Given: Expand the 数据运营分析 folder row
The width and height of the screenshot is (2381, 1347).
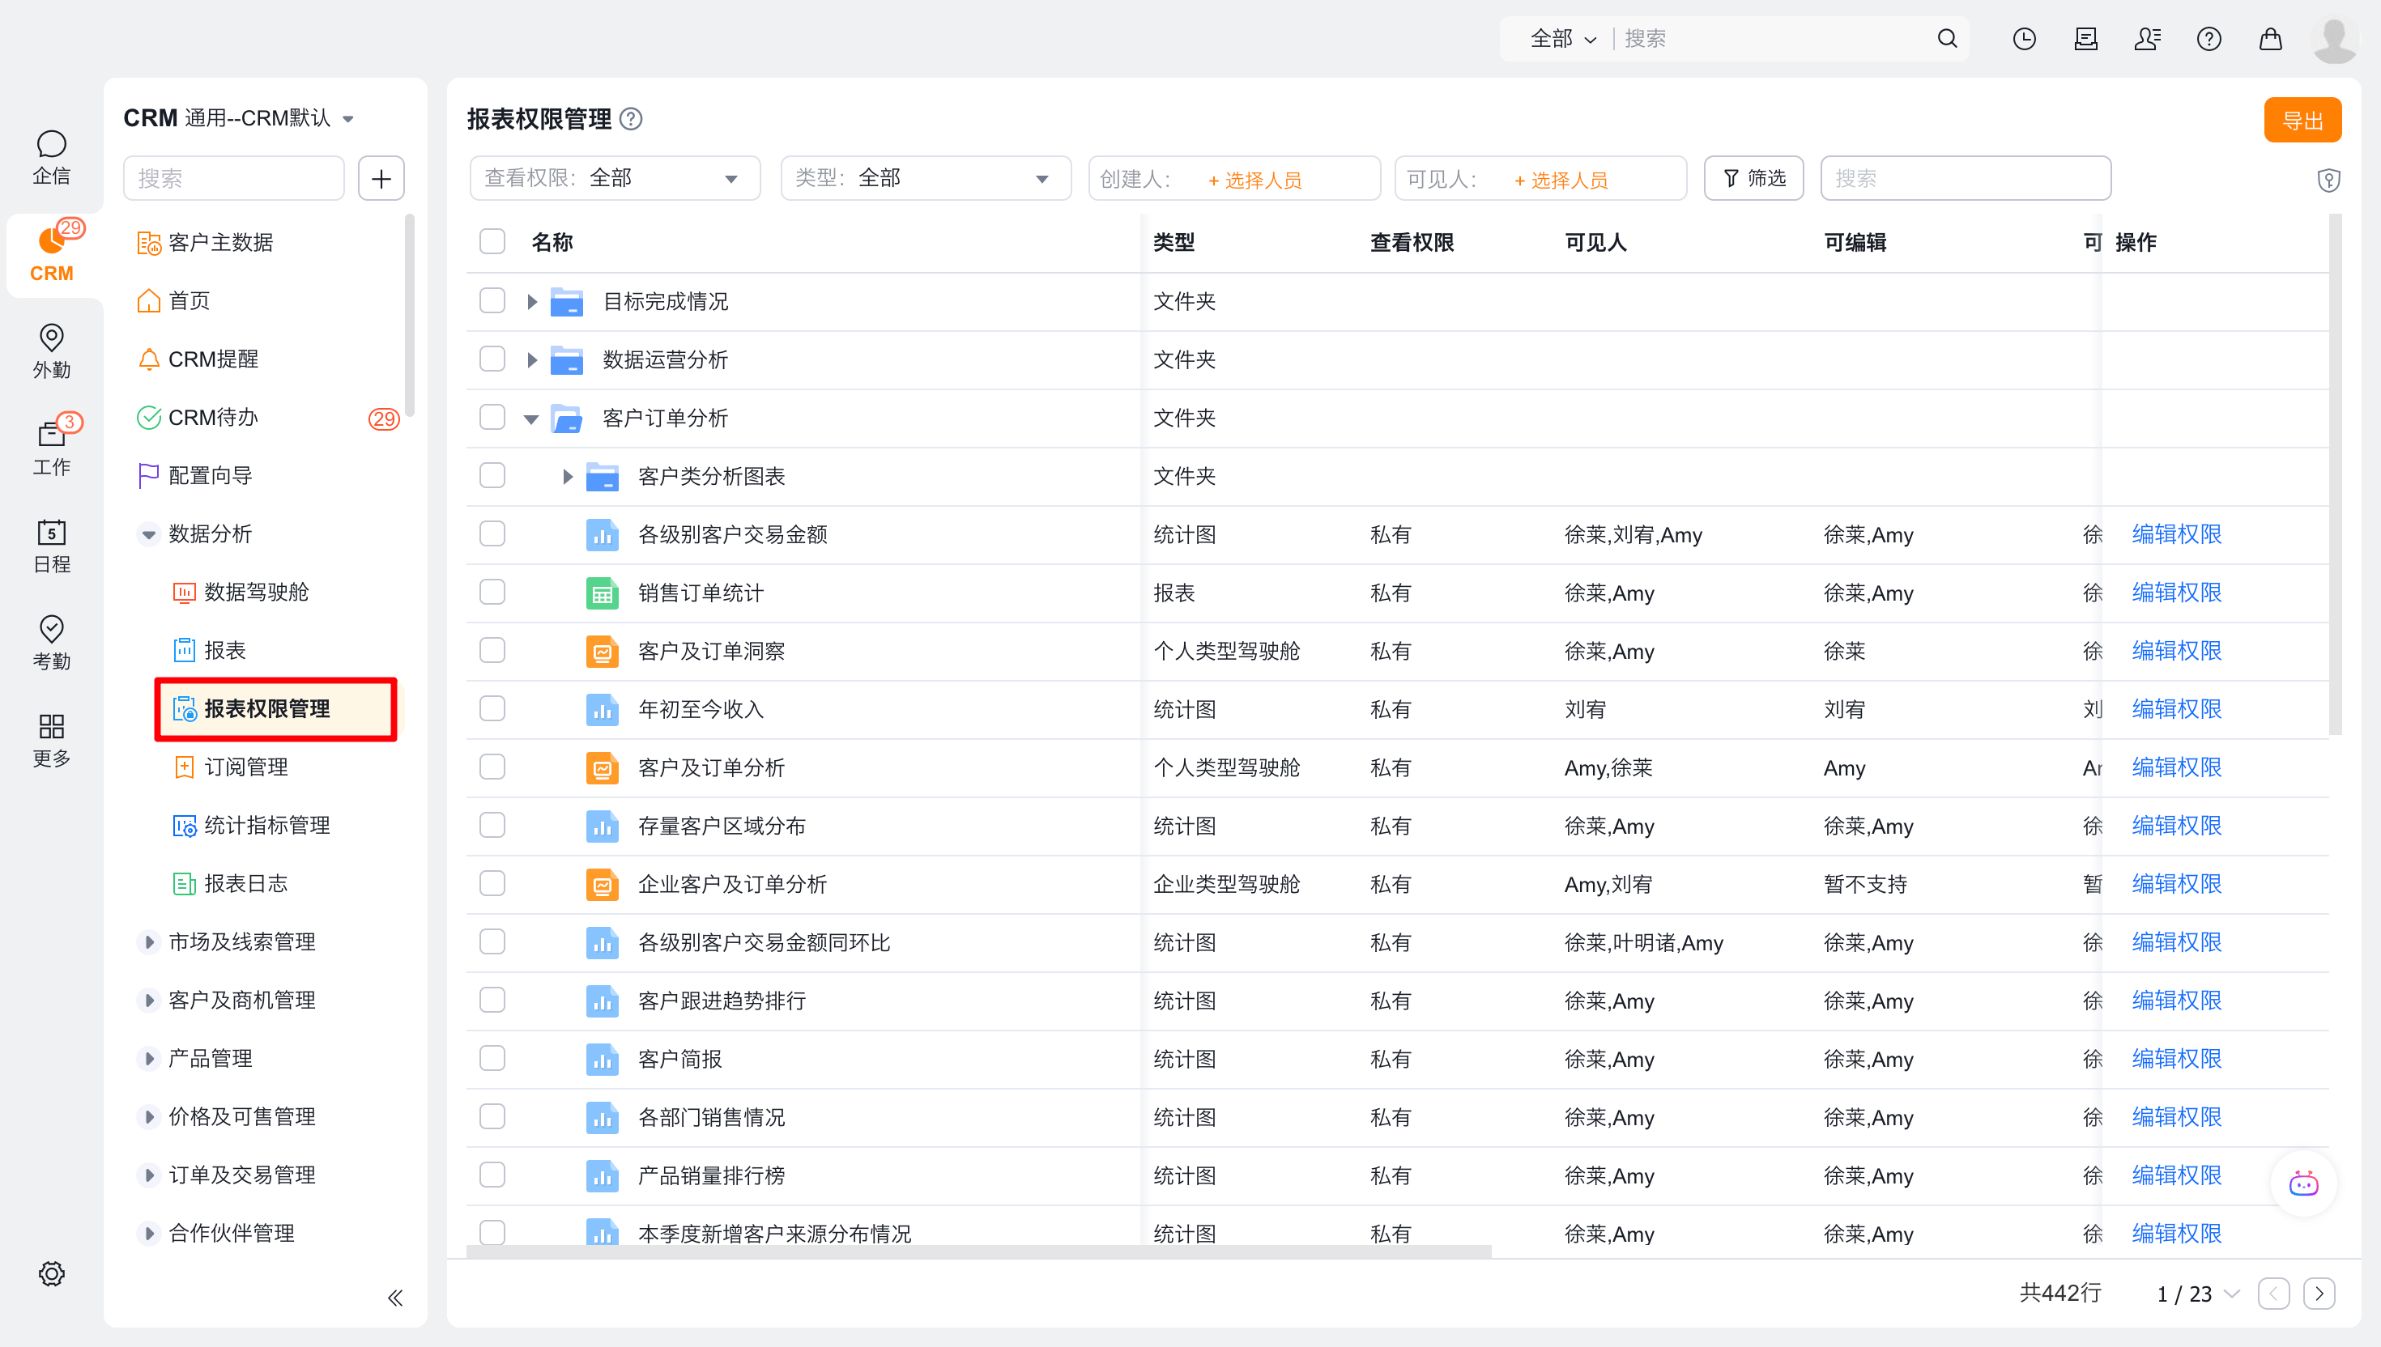Looking at the screenshot, I should pos(532,360).
